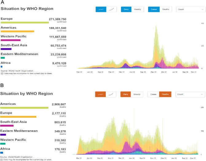Toggle Weekly view in panel B
Screen dimensions: 206x161
[x=137, y=94]
